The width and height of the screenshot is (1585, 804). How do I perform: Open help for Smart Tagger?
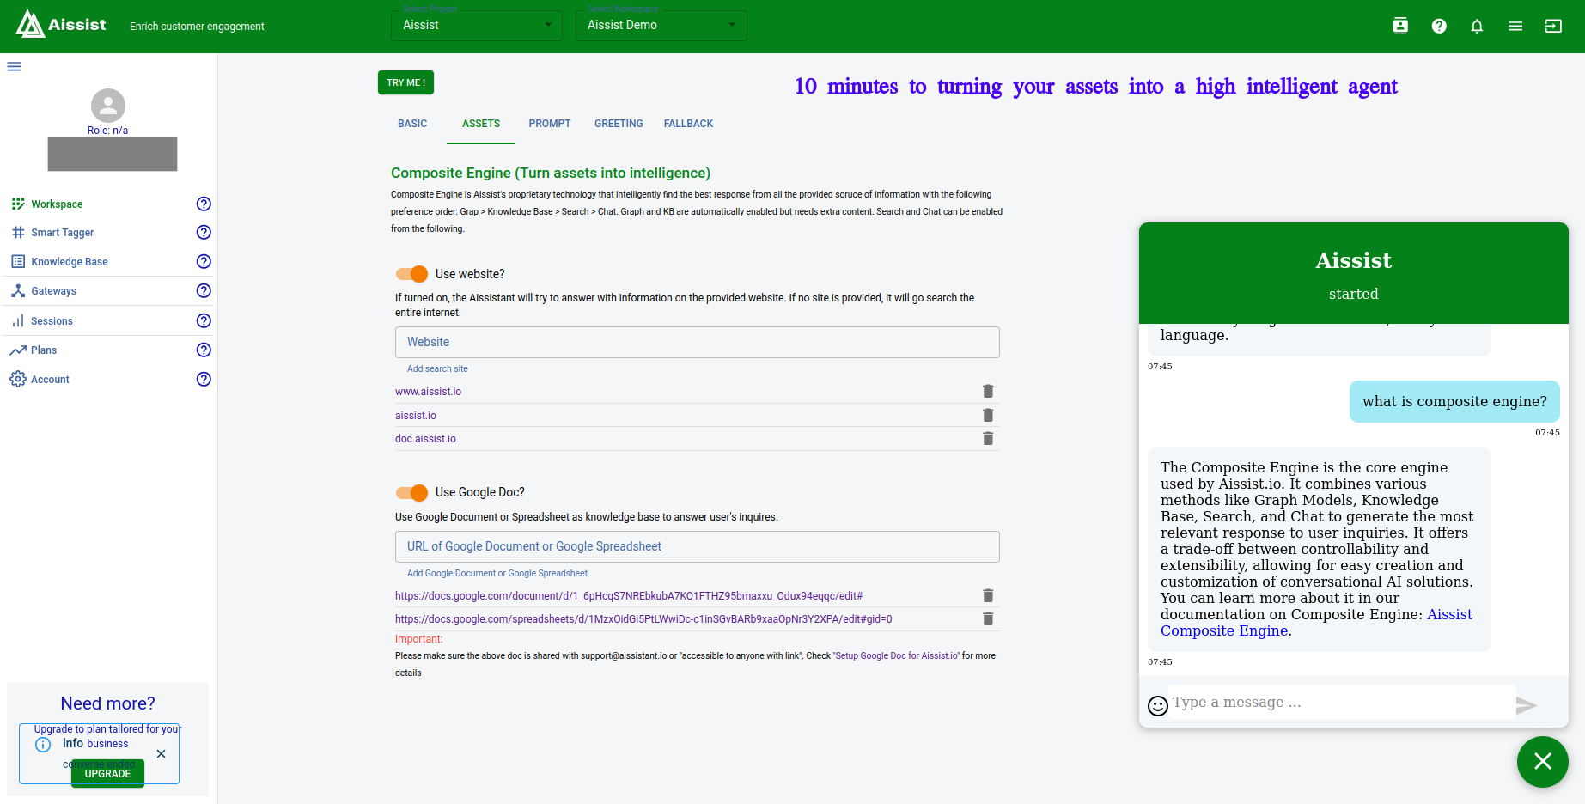tap(204, 232)
